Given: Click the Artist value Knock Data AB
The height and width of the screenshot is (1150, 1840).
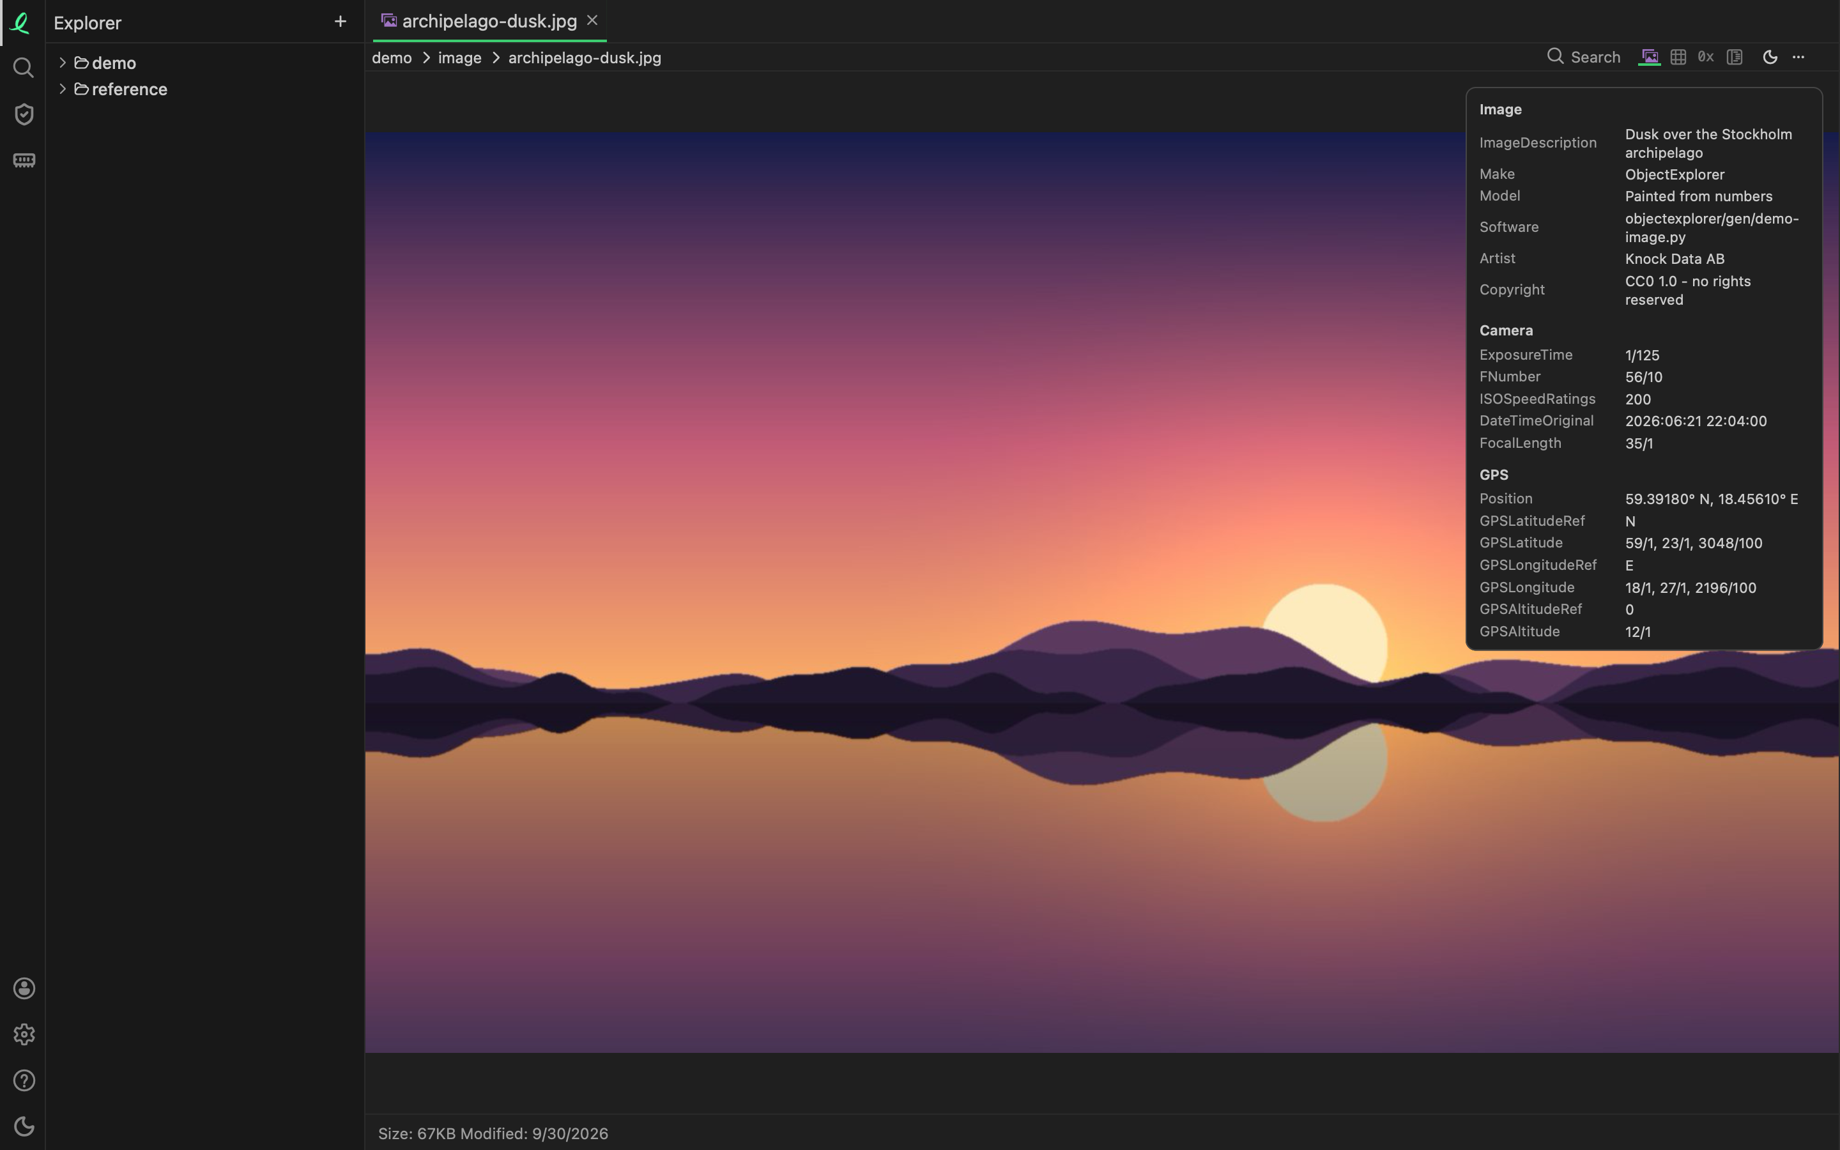Looking at the screenshot, I should coord(1675,259).
